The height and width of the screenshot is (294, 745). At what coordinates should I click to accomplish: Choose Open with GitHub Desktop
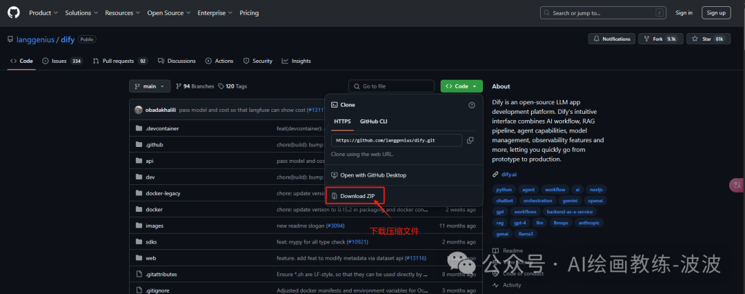368,175
